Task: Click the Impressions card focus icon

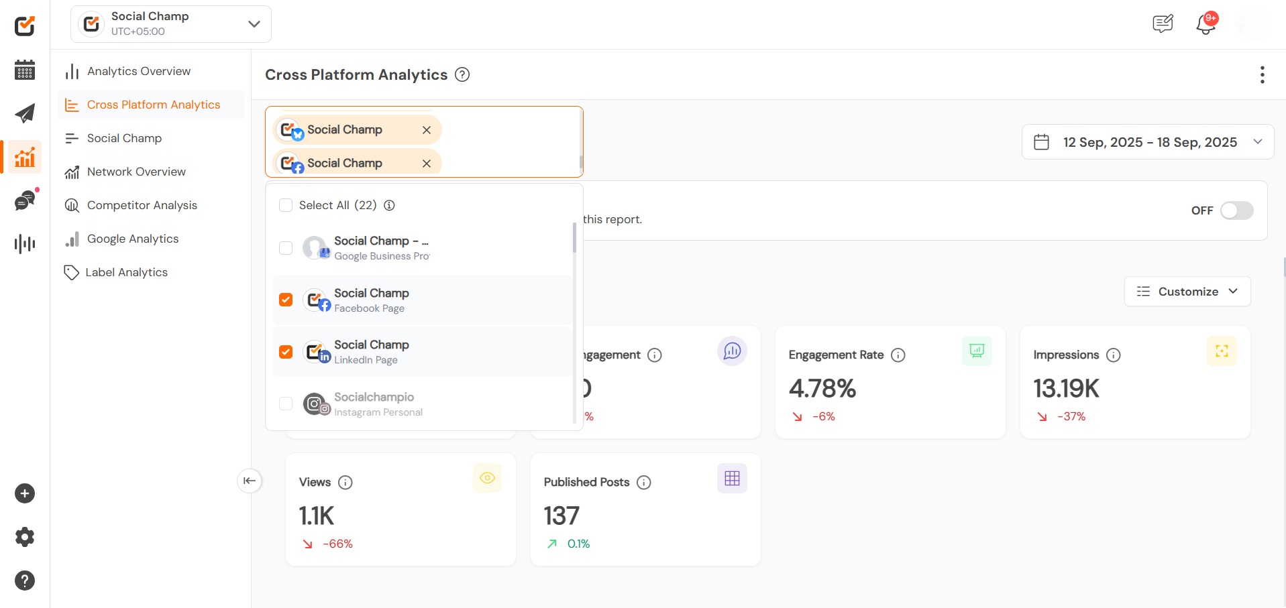Action: pyautogui.click(x=1222, y=351)
